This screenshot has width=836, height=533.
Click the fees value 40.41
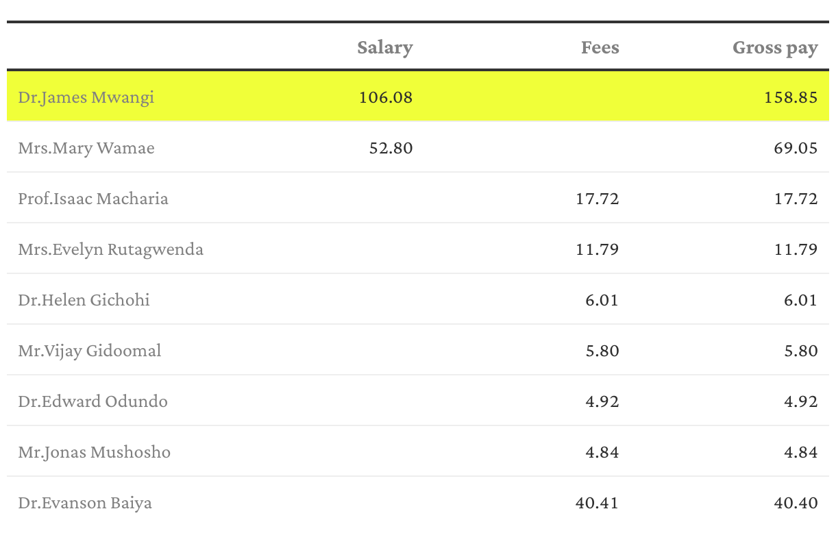pos(597,503)
